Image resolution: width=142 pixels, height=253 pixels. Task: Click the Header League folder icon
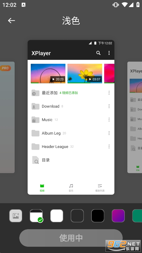[x=35, y=147]
